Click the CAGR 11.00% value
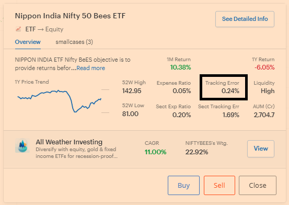Screen dimensions: 289x205 (x=155, y=152)
